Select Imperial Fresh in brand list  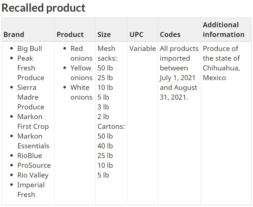[x=31, y=190]
